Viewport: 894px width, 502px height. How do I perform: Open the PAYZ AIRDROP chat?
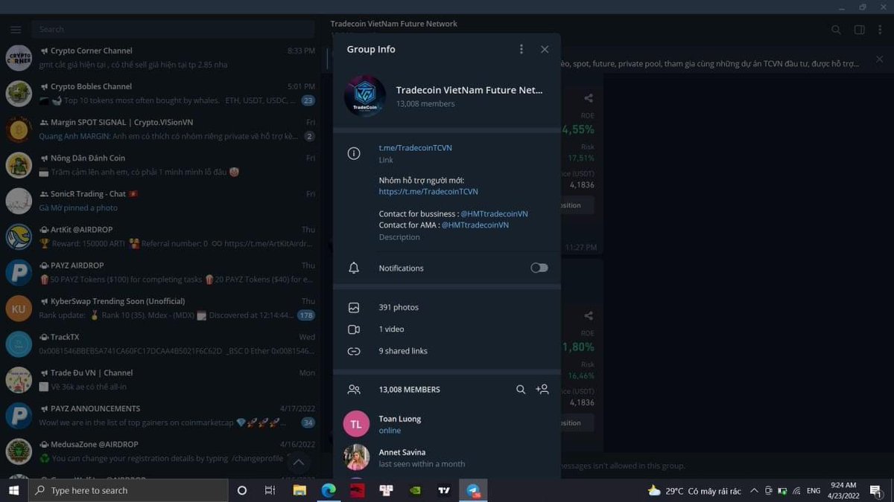pos(160,272)
